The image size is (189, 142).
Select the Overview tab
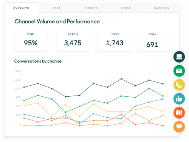[x=21, y=8]
